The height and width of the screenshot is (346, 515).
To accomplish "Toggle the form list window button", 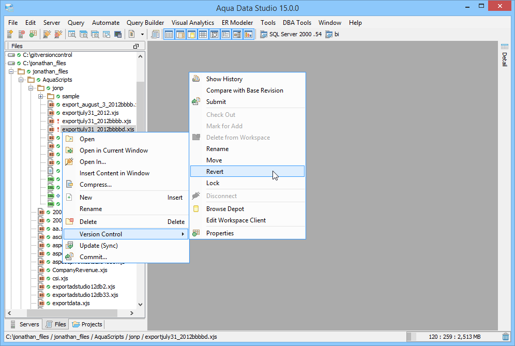I will [225, 34].
